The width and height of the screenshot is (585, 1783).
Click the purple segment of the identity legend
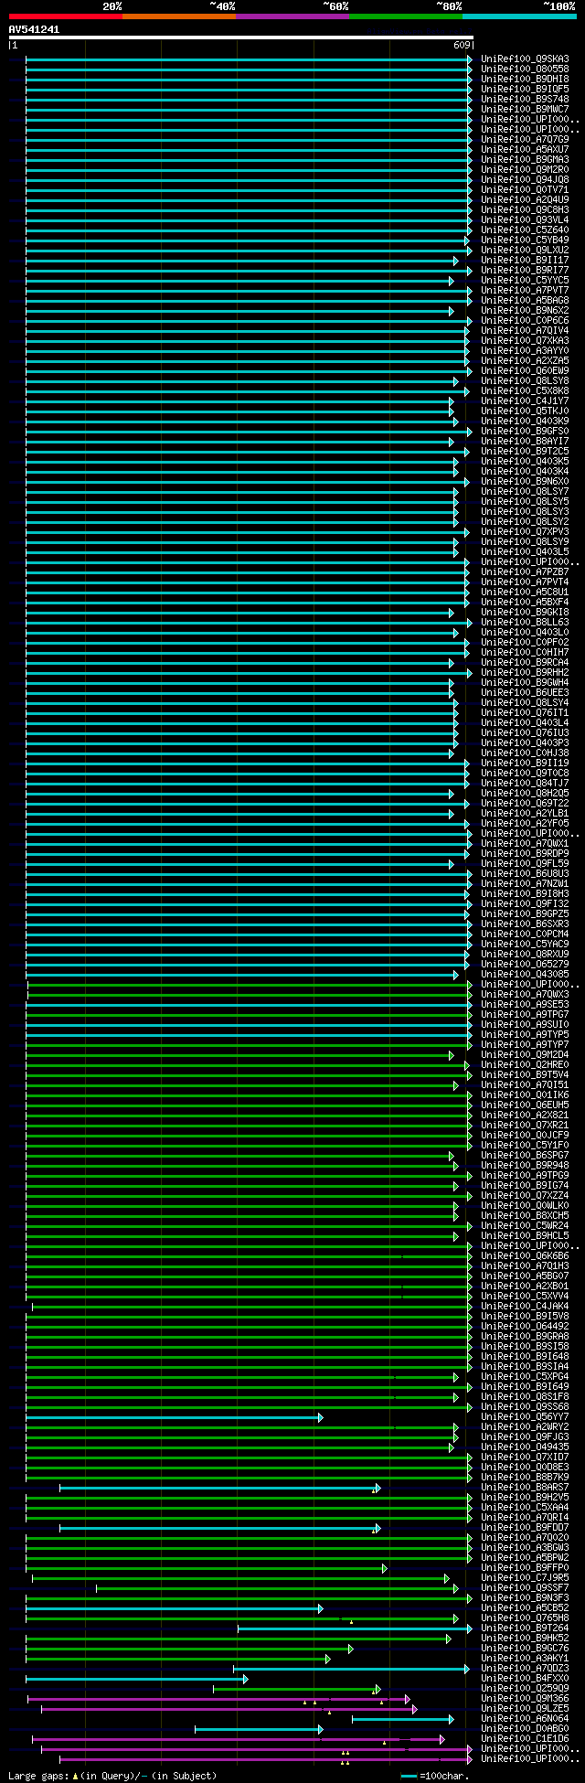coord(292,16)
